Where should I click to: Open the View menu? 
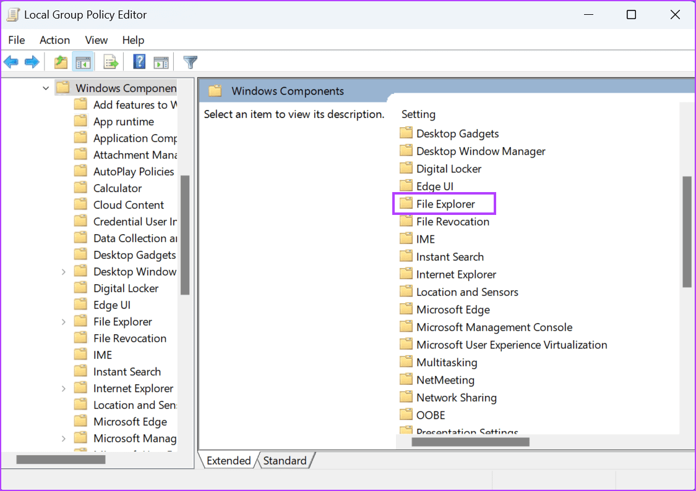pos(96,40)
